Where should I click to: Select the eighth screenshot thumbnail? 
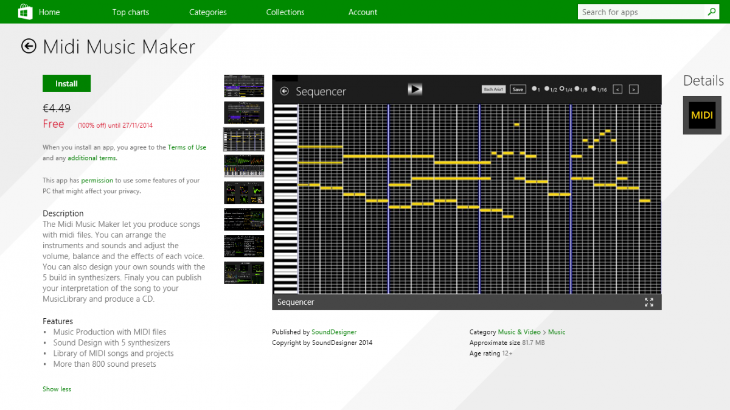tap(244, 273)
